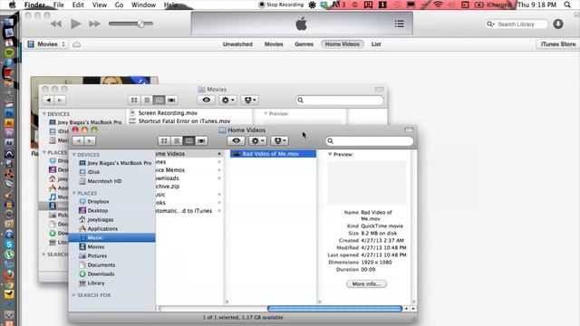Switch to the List tab

(x=376, y=44)
